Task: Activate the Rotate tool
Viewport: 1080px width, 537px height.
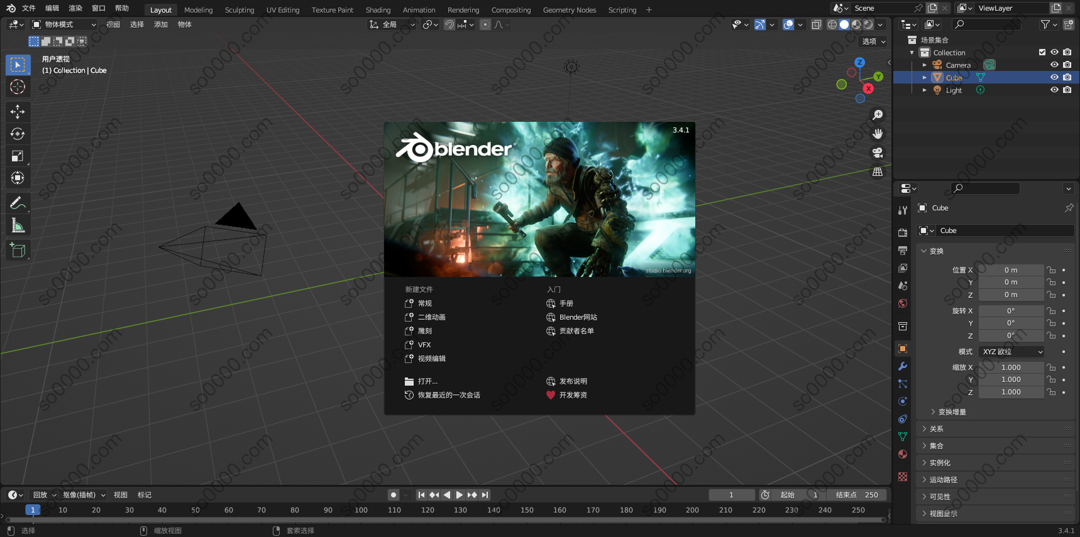Action: point(18,134)
